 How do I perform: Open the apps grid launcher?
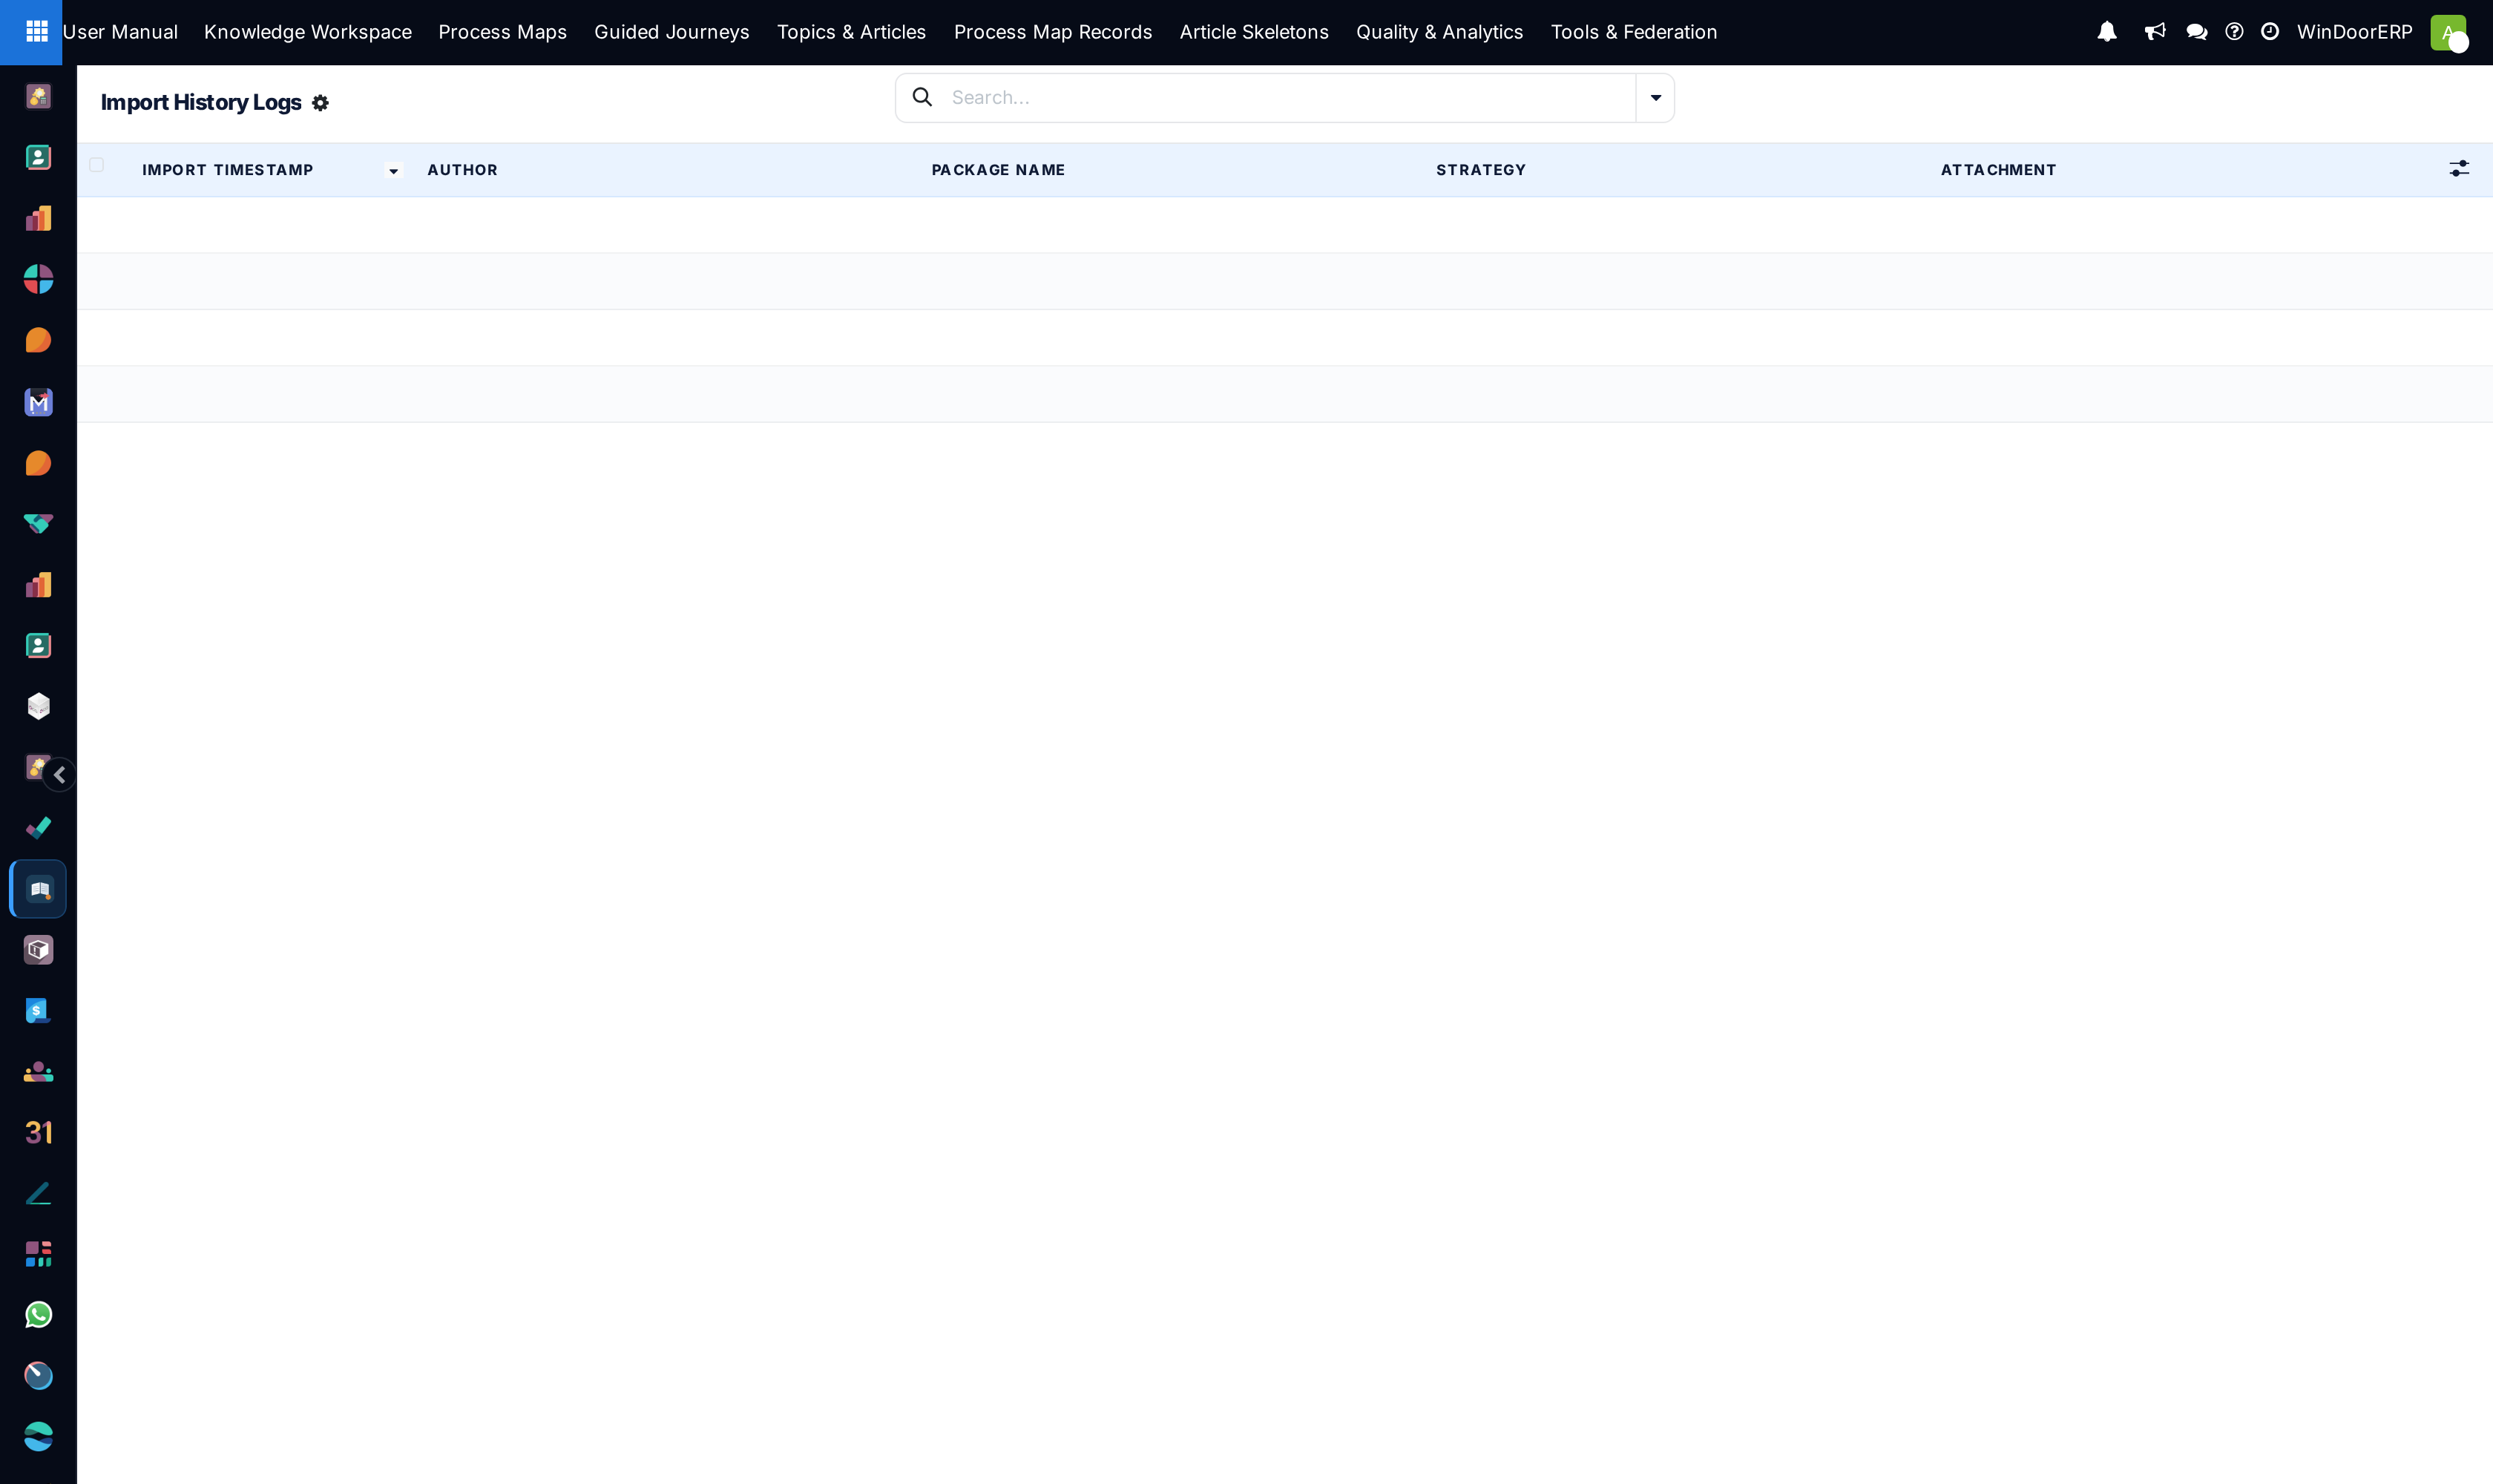[x=36, y=32]
